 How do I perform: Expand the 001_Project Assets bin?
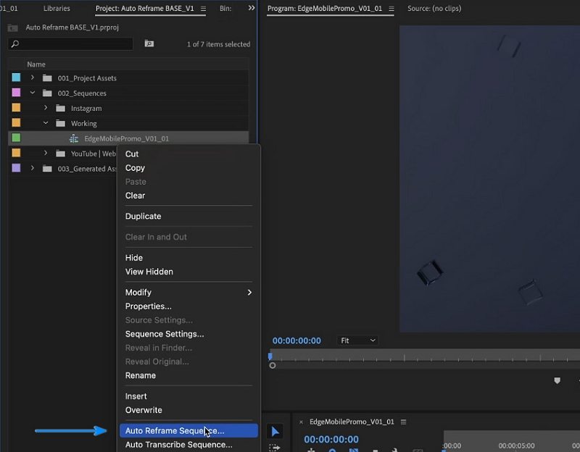point(30,78)
